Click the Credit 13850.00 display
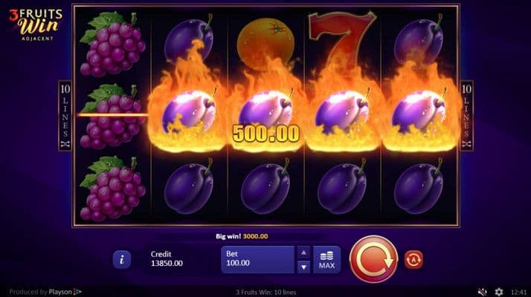The height and width of the screenshot is (297, 531). tap(167, 259)
